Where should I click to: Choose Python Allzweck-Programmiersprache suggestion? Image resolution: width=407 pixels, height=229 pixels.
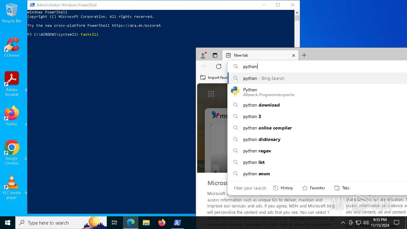pos(317,92)
